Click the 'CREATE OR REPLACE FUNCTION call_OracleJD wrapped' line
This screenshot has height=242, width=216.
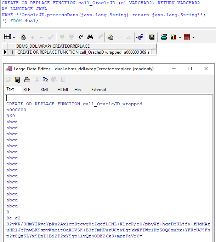[74, 104]
